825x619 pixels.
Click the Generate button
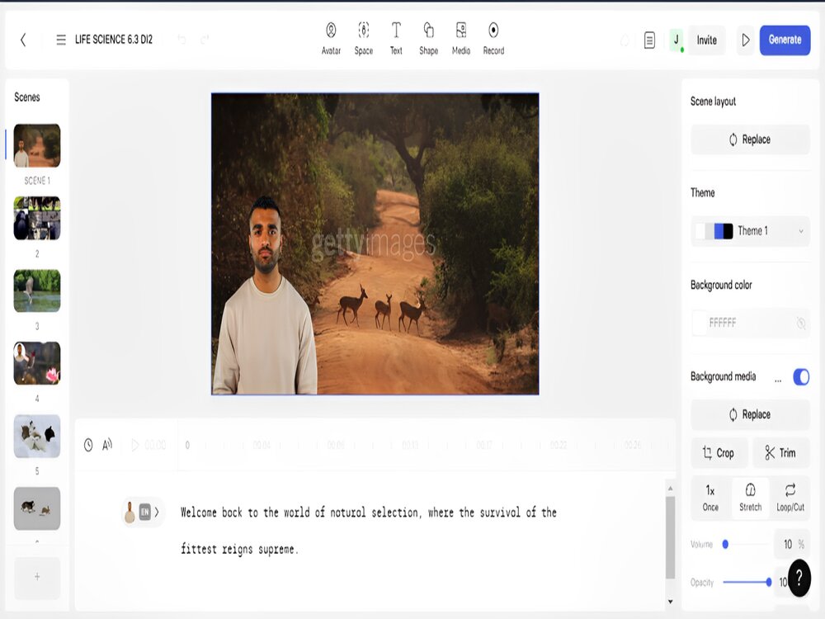point(785,40)
